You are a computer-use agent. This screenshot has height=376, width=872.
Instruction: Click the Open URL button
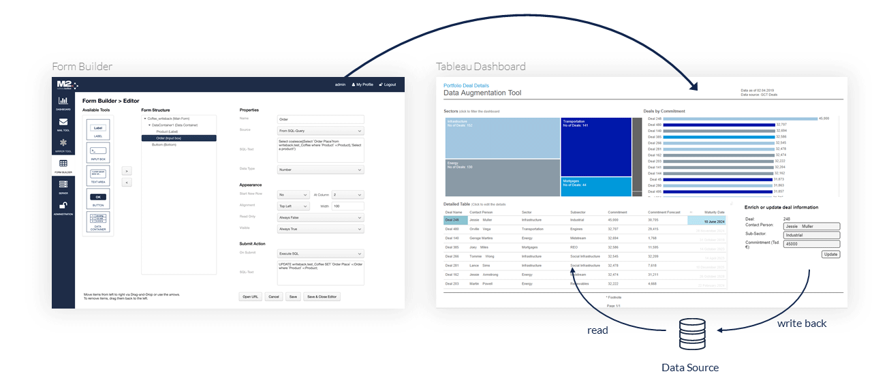tap(251, 297)
